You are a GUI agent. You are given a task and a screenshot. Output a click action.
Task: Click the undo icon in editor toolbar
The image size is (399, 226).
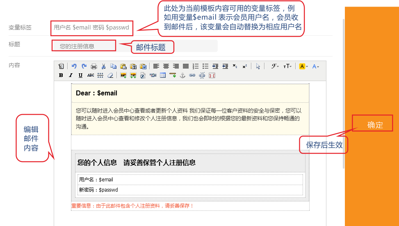point(74,66)
